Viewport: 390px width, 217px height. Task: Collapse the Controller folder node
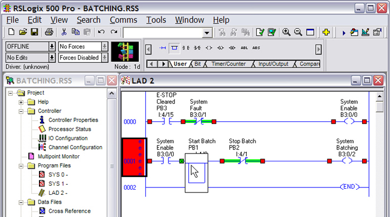tap(21, 111)
